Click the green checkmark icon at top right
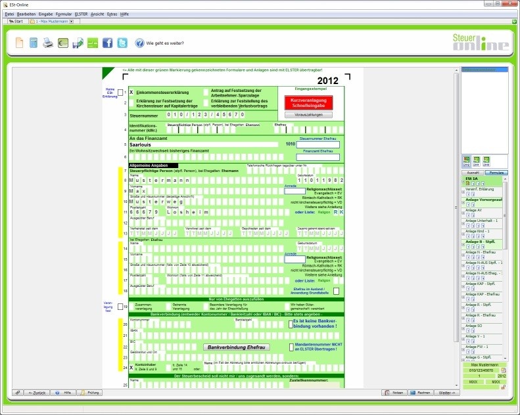The height and width of the screenshot is (415, 520). (514, 22)
